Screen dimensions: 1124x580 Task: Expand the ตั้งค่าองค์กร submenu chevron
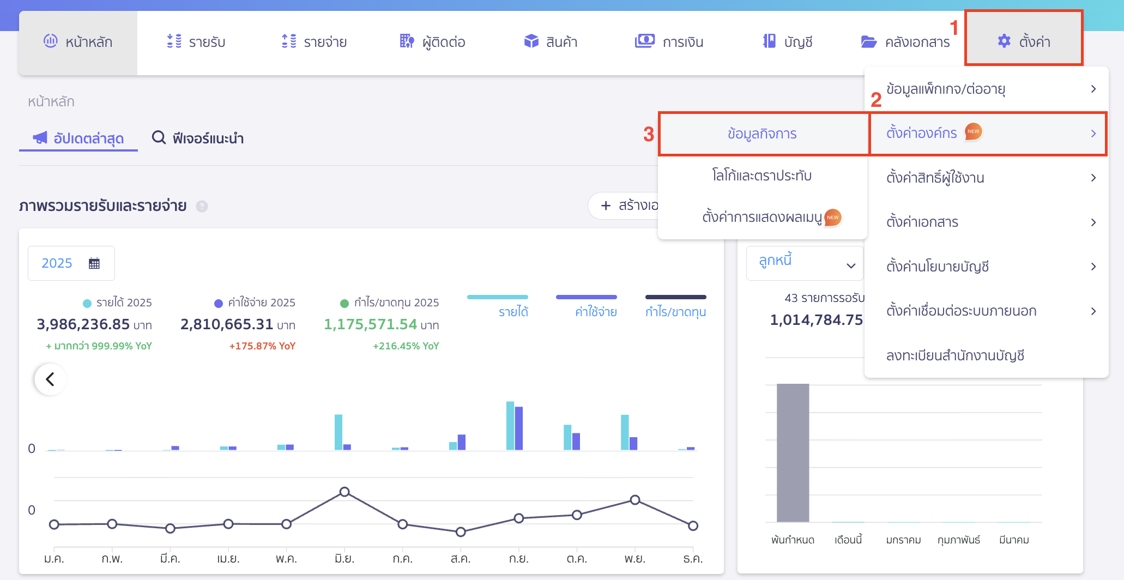[x=1093, y=134]
